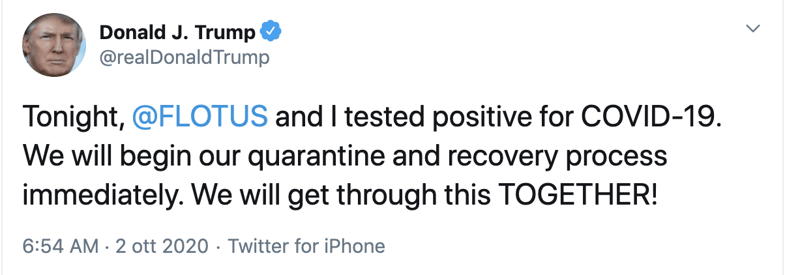
Task: Click the Donald J. Trump display name
Action: tap(176, 31)
